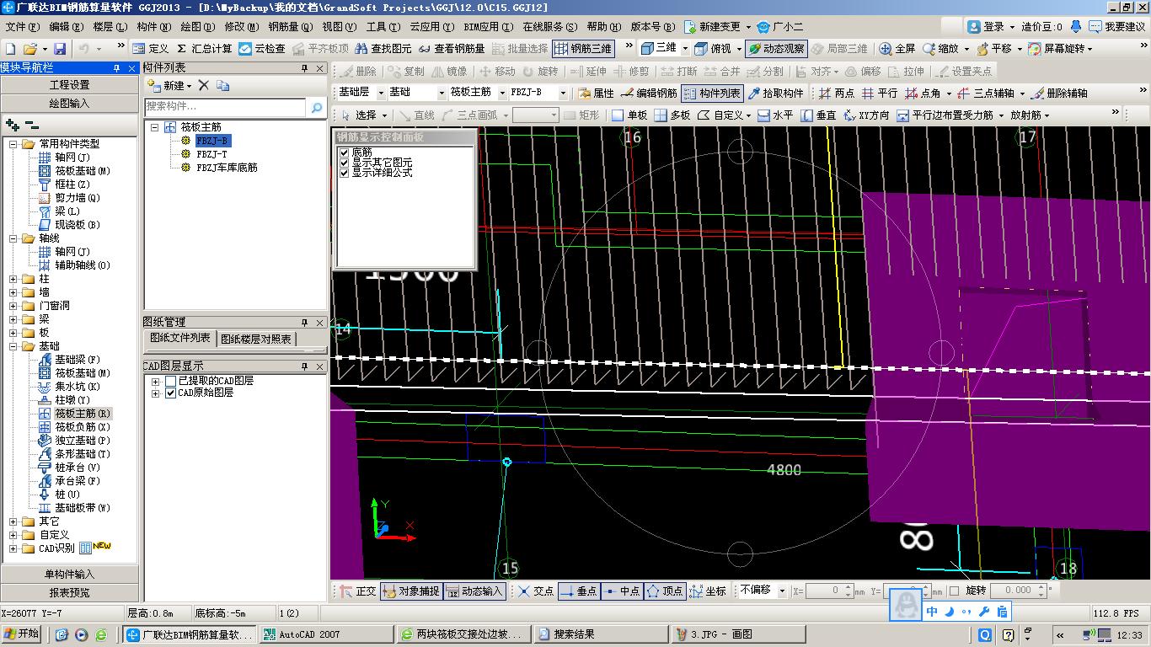Open AutoCAD 2007 from the taskbar
This screenshot has height=647, width=1151.
[325, 634]
